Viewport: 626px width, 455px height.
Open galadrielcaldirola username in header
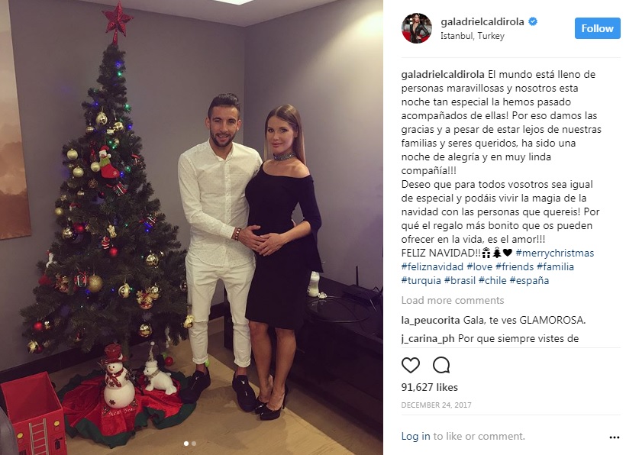pos(482,21)
